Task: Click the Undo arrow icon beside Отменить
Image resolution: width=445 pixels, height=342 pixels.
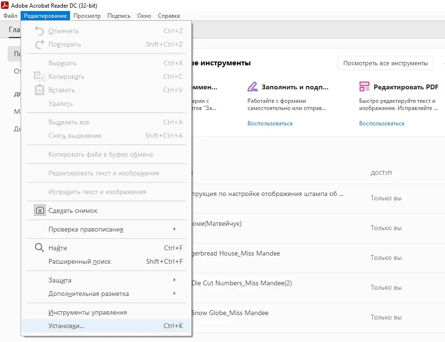Action: pos(39,31)
